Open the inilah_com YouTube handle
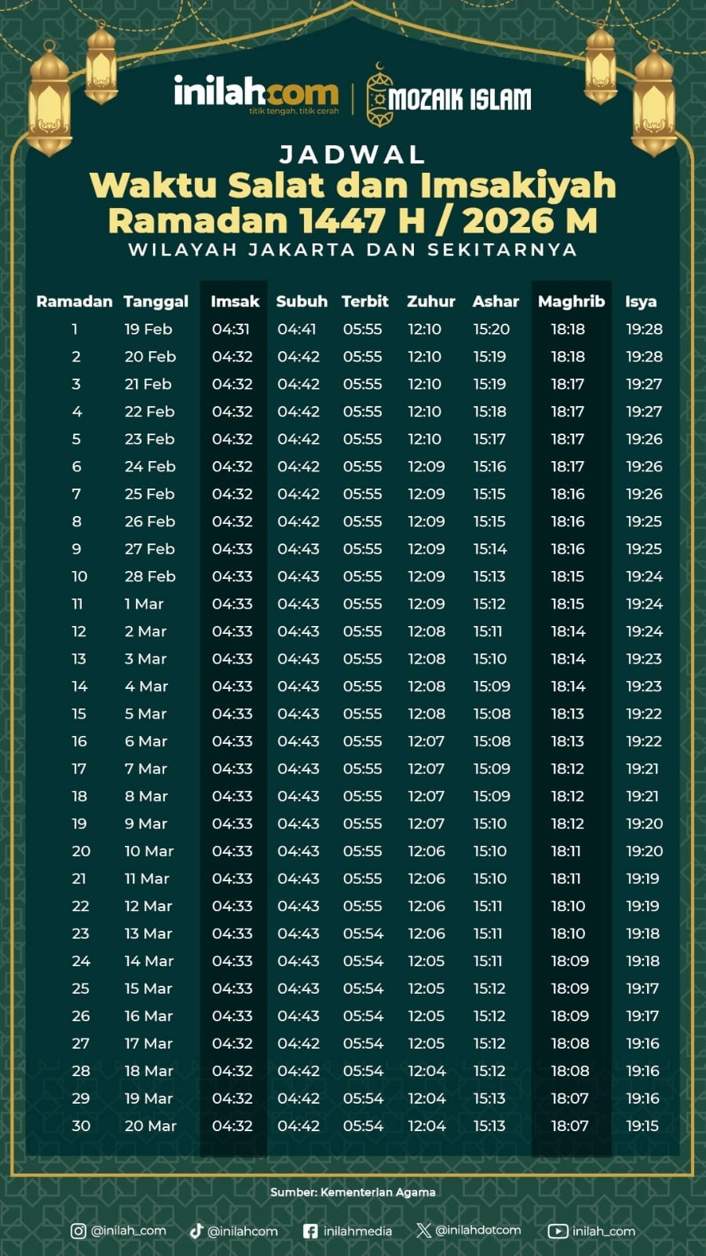706x1256 pixels. pos(604,1231)
